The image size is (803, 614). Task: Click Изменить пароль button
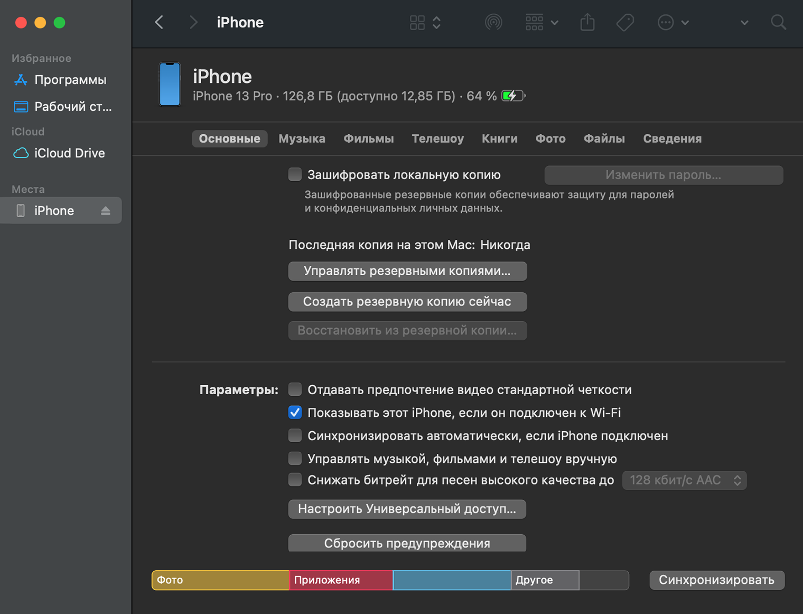664,175
